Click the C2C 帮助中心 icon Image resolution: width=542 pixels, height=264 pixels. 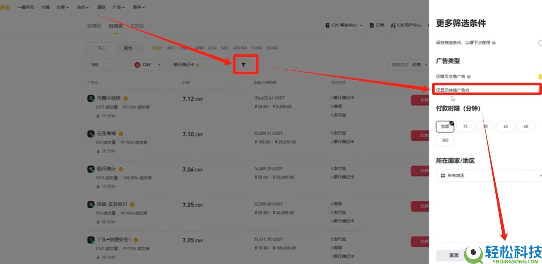(x=327, y=25)
